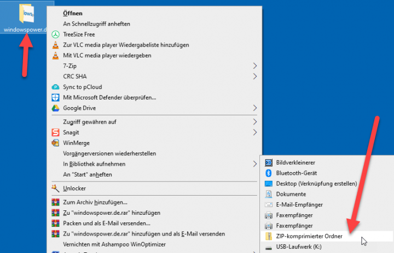
Task: Click the Snagit icon
Action: click(55, 132)
